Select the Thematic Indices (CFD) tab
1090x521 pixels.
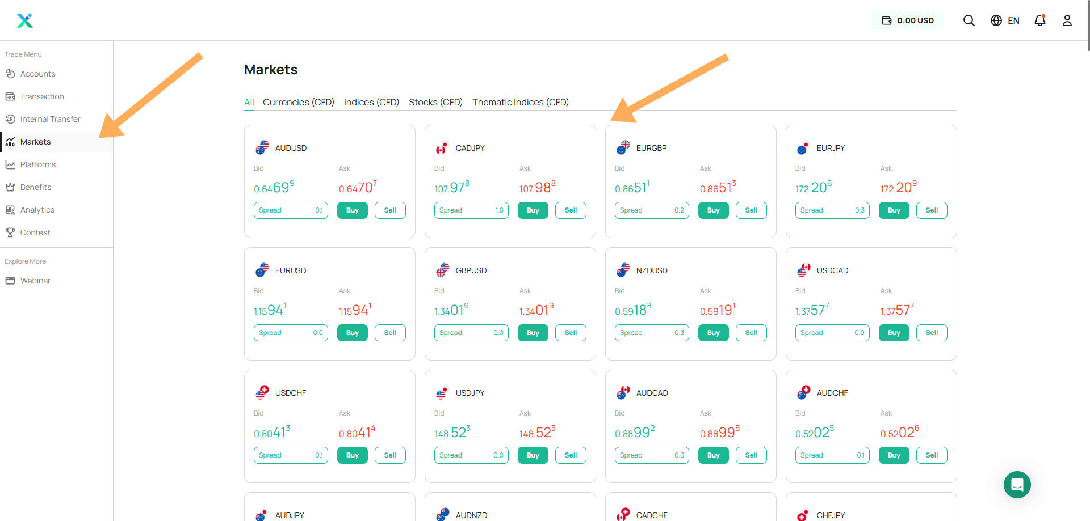pos(520,102)
